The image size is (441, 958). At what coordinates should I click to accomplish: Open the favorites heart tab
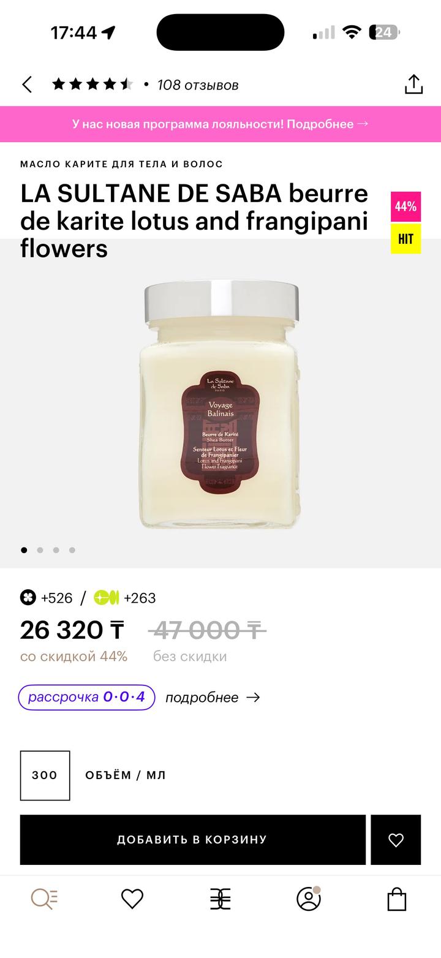point(132,899)
